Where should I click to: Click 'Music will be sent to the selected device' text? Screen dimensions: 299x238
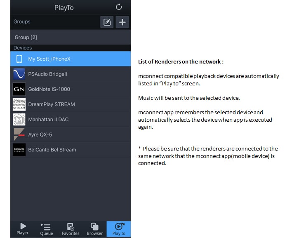(x=189, y=98)
